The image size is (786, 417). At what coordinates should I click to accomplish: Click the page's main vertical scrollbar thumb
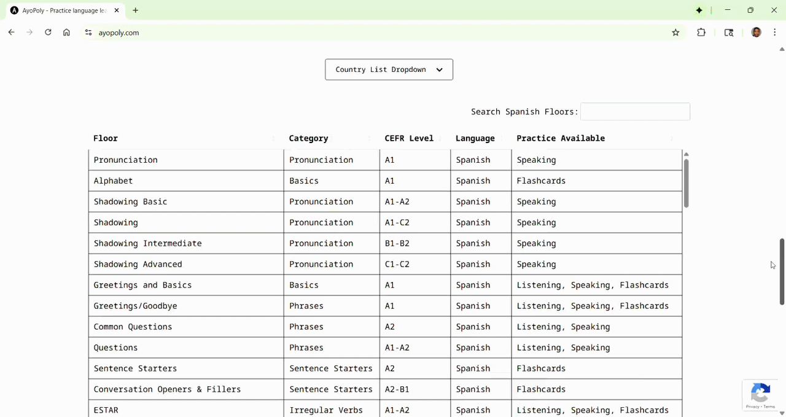(782, 271)
